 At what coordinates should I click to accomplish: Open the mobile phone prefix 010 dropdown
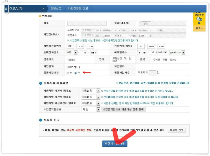coord(75,53)
